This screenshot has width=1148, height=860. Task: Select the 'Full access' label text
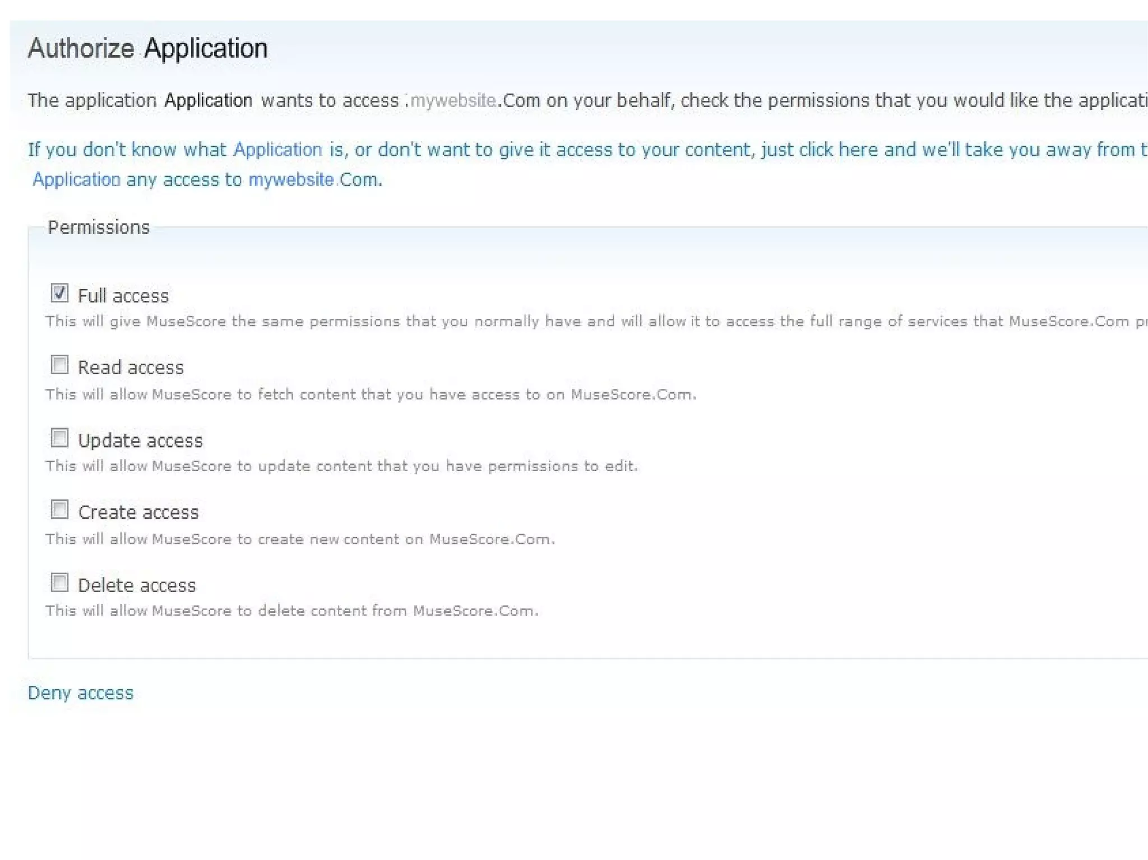click(x=123, y=296)
